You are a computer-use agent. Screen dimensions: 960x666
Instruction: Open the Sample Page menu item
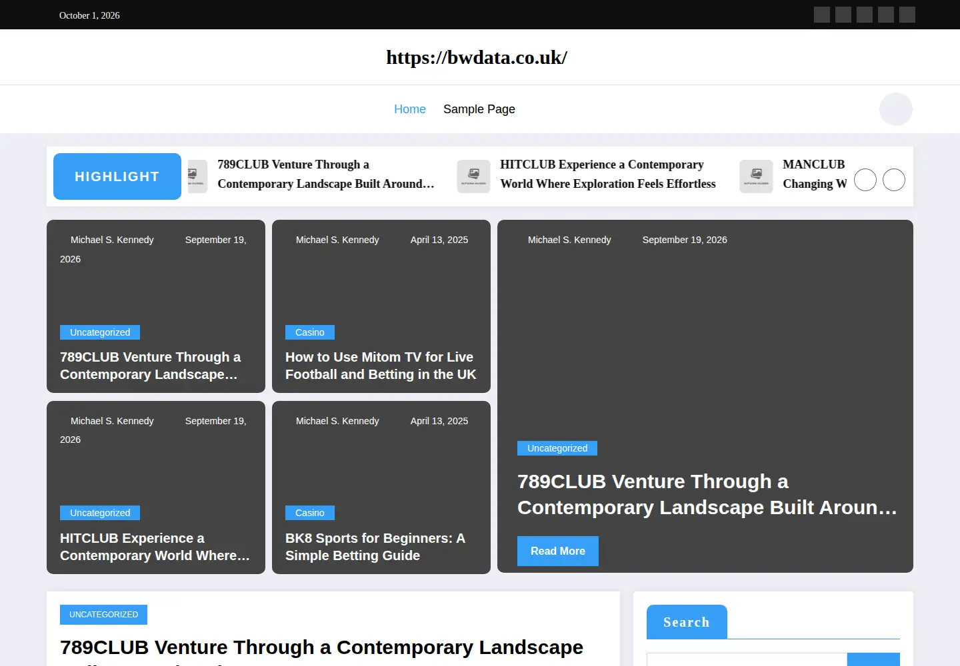point(479,109)
